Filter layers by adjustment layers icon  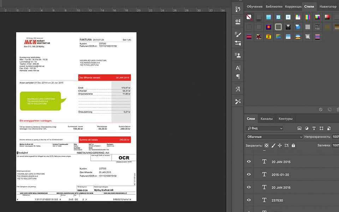tap(307, 128)
